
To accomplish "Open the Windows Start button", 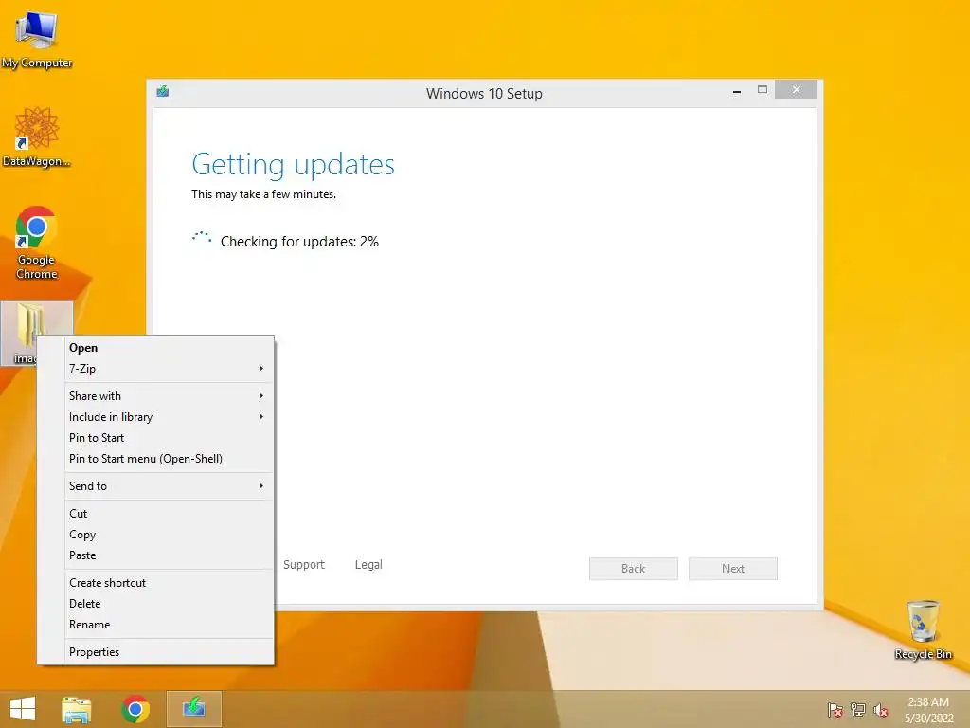I will (23, 709).
